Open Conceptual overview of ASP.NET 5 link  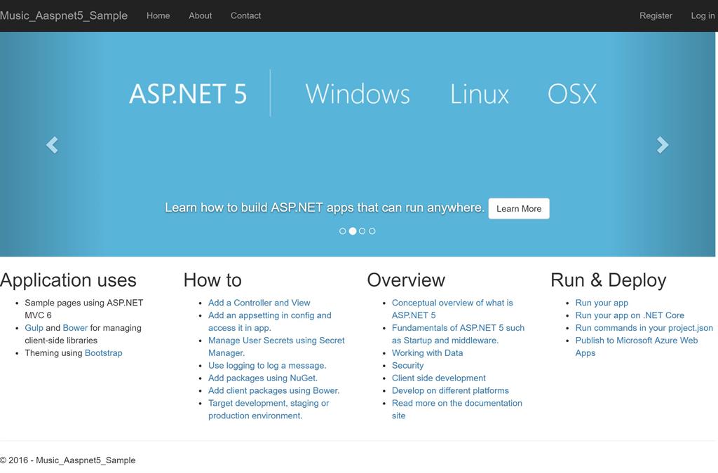[452, 309]
